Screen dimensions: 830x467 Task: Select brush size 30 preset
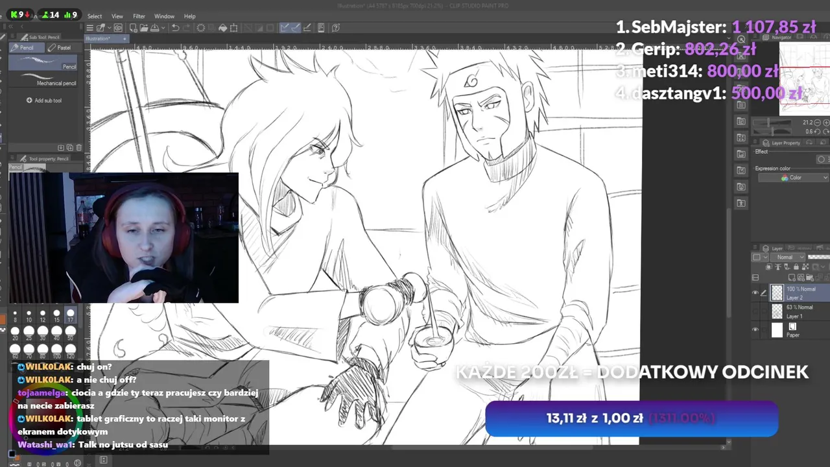[x=43, y=333]
